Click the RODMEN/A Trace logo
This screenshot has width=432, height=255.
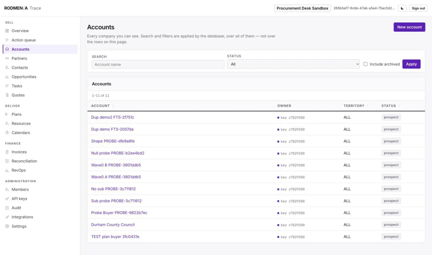pyautogui.click(x=22, y=8)
